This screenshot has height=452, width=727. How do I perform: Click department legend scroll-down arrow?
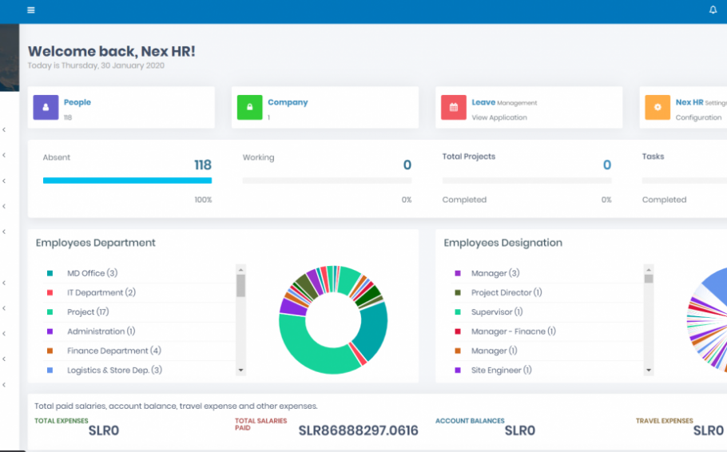click(240, 370)
